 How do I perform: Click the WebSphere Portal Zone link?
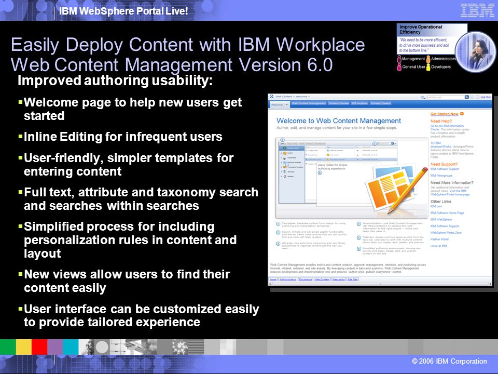click(446, 233)
